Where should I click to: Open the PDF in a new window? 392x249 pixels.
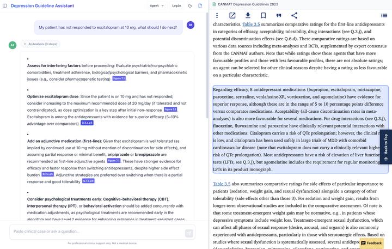[x=232, y=16]
